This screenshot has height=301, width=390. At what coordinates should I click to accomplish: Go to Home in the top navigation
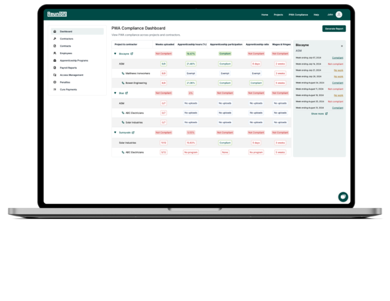265,15
